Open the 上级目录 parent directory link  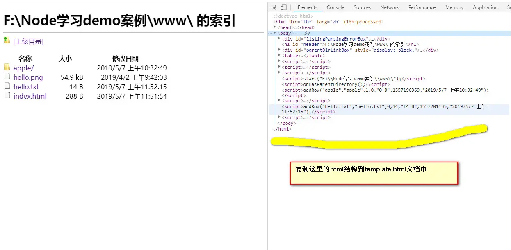(x=28, y=41)
